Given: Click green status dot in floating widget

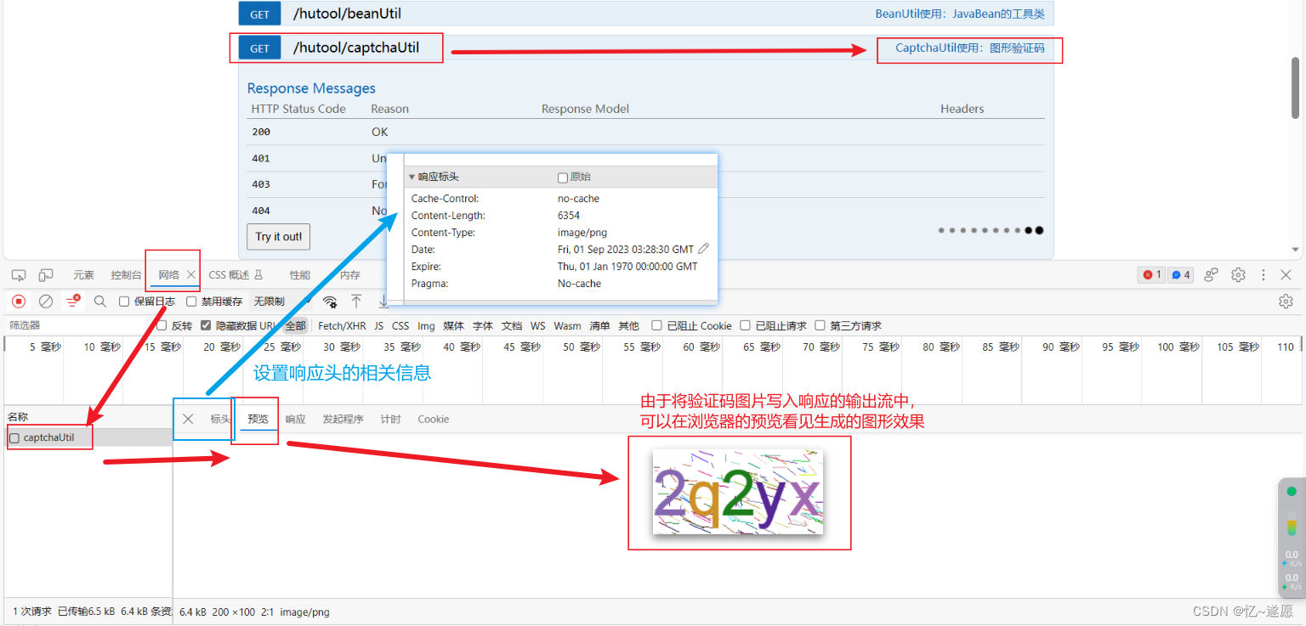Looking at the screenshot, I should pyautogui.click(x=1292, y=491).
